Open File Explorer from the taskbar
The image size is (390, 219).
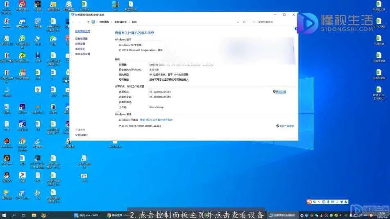coord(34,215)
